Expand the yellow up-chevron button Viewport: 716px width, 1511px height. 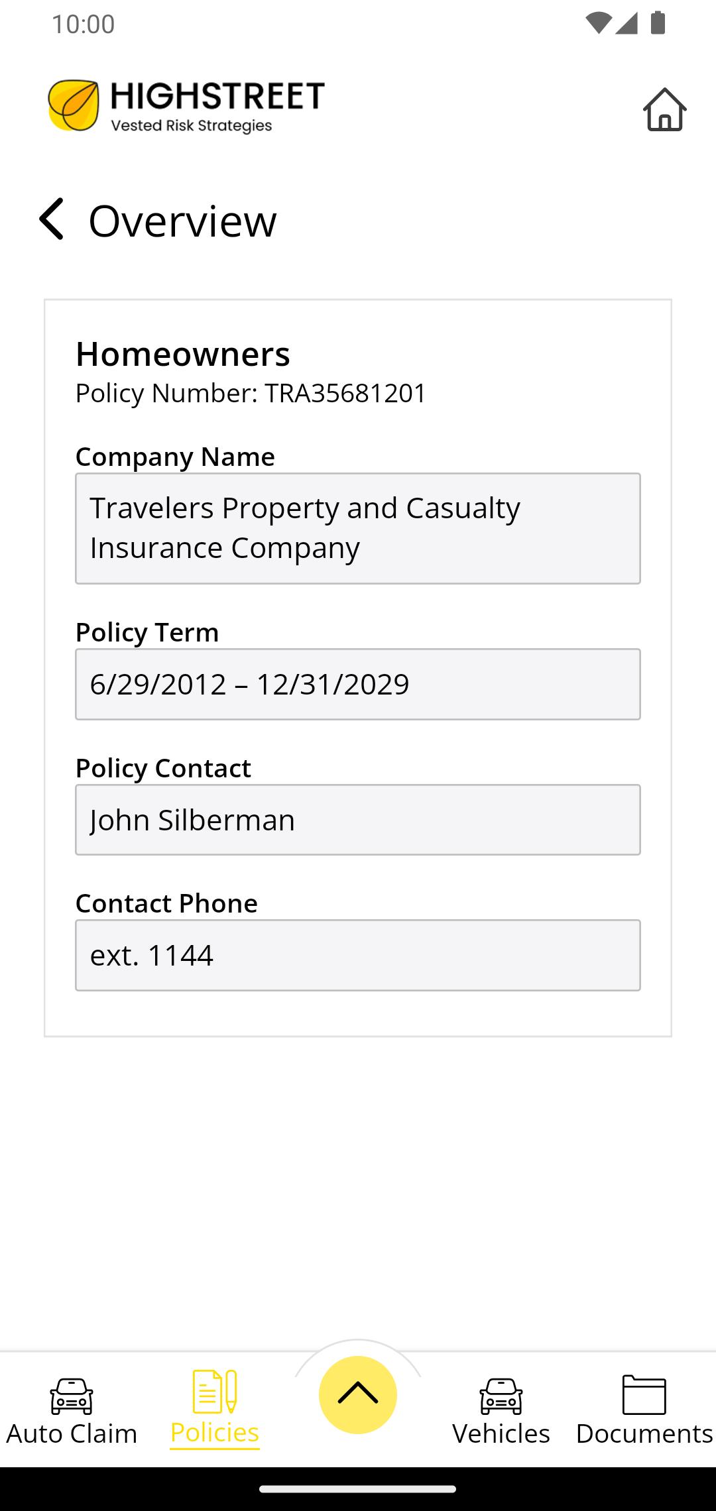pos(358,1394)
